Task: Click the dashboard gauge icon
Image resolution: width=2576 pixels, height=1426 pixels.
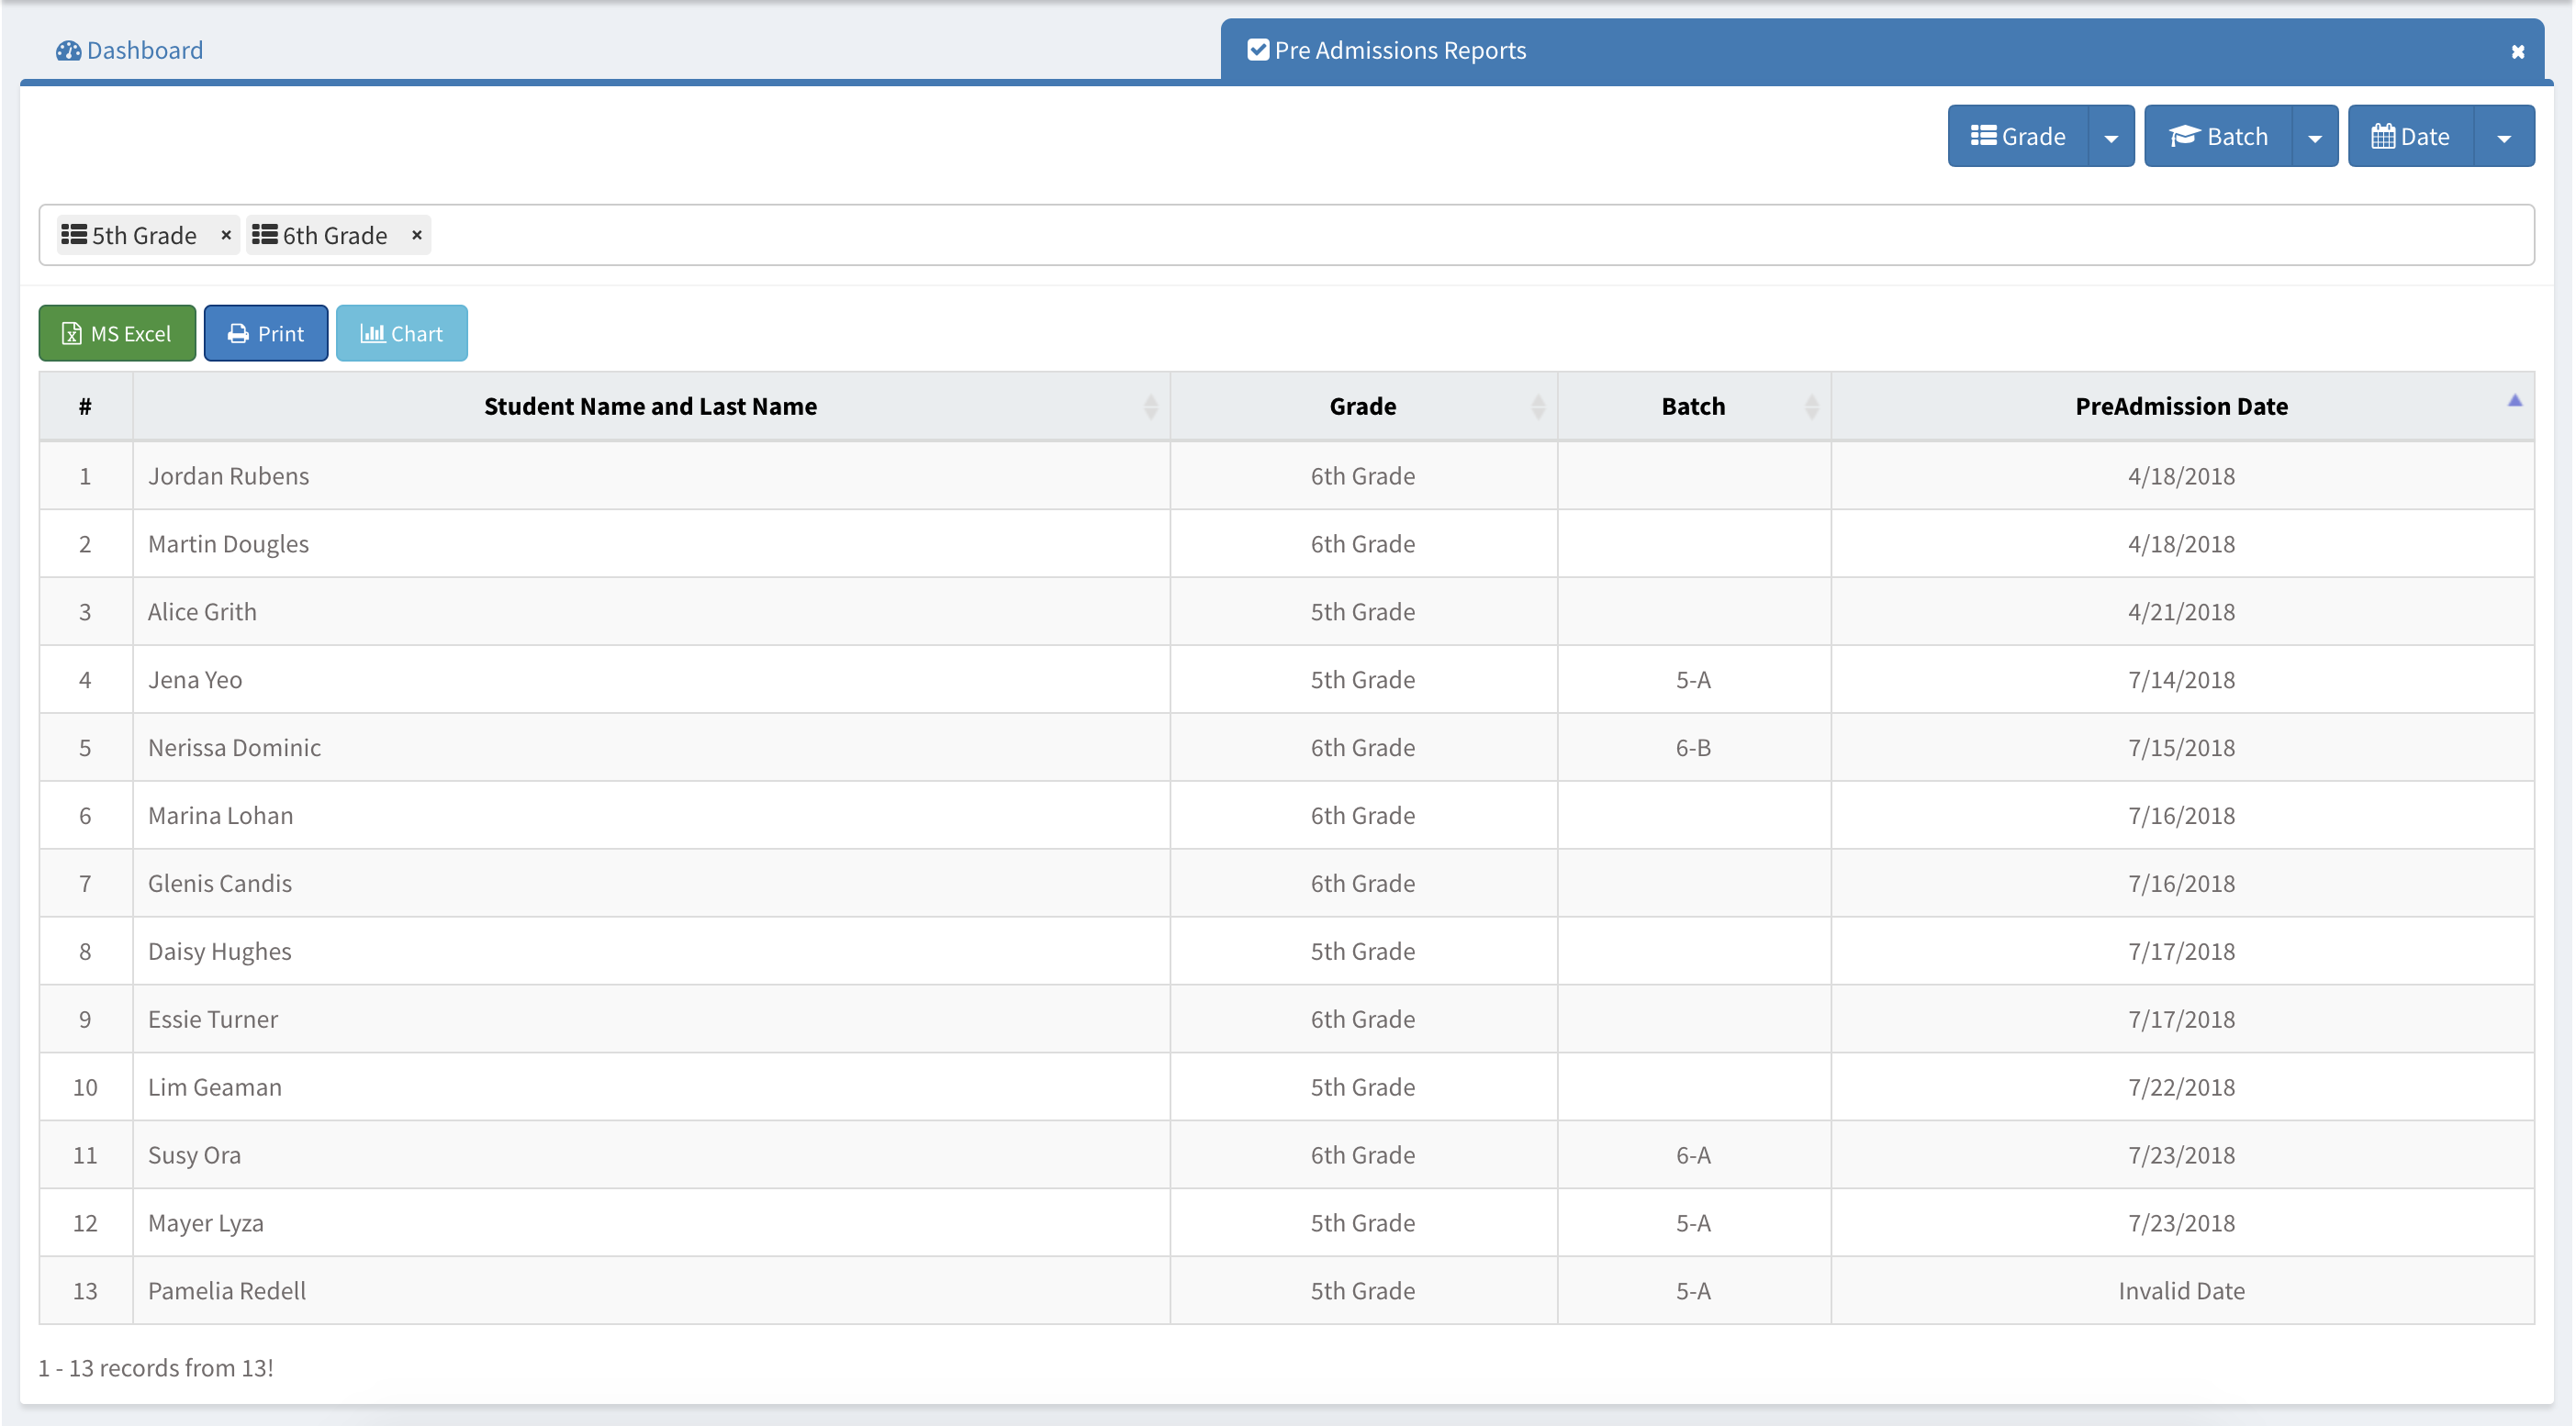Action: point(66,50)
